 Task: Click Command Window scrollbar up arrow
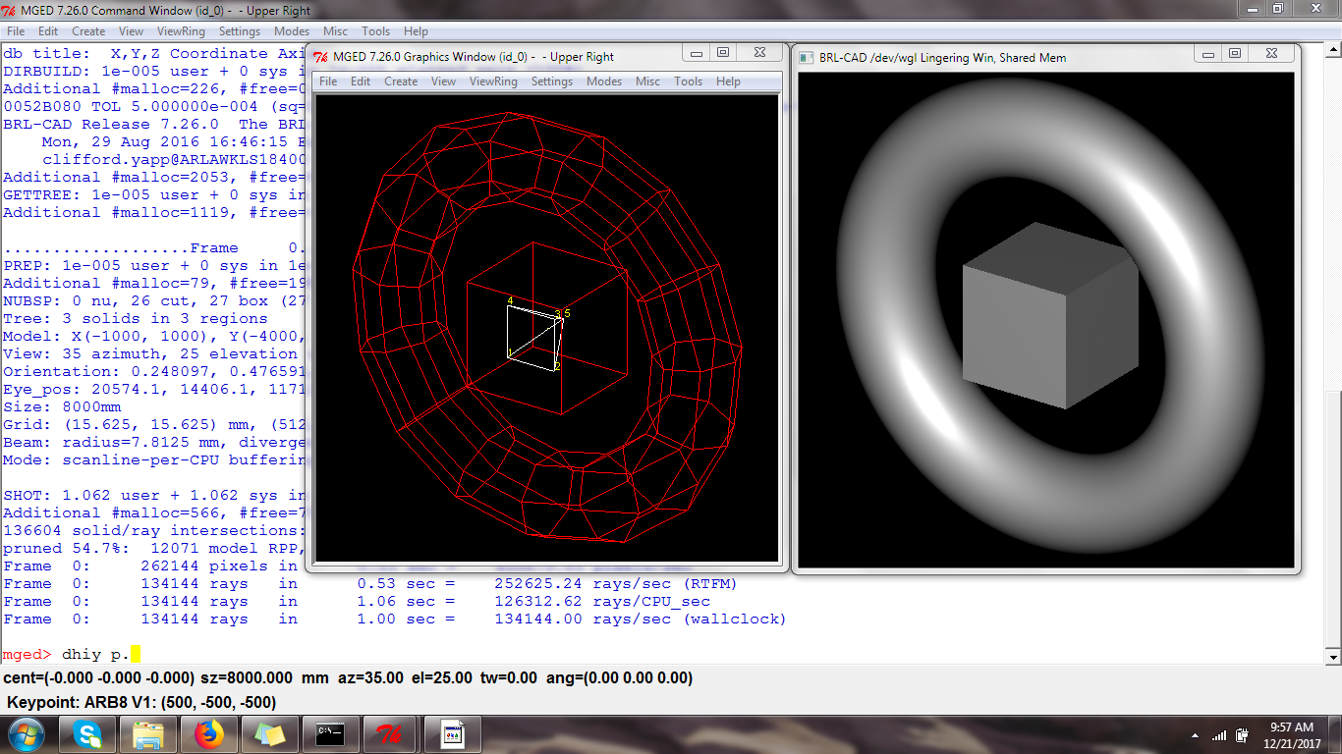pyautogui.click(x=1333, y=49)
